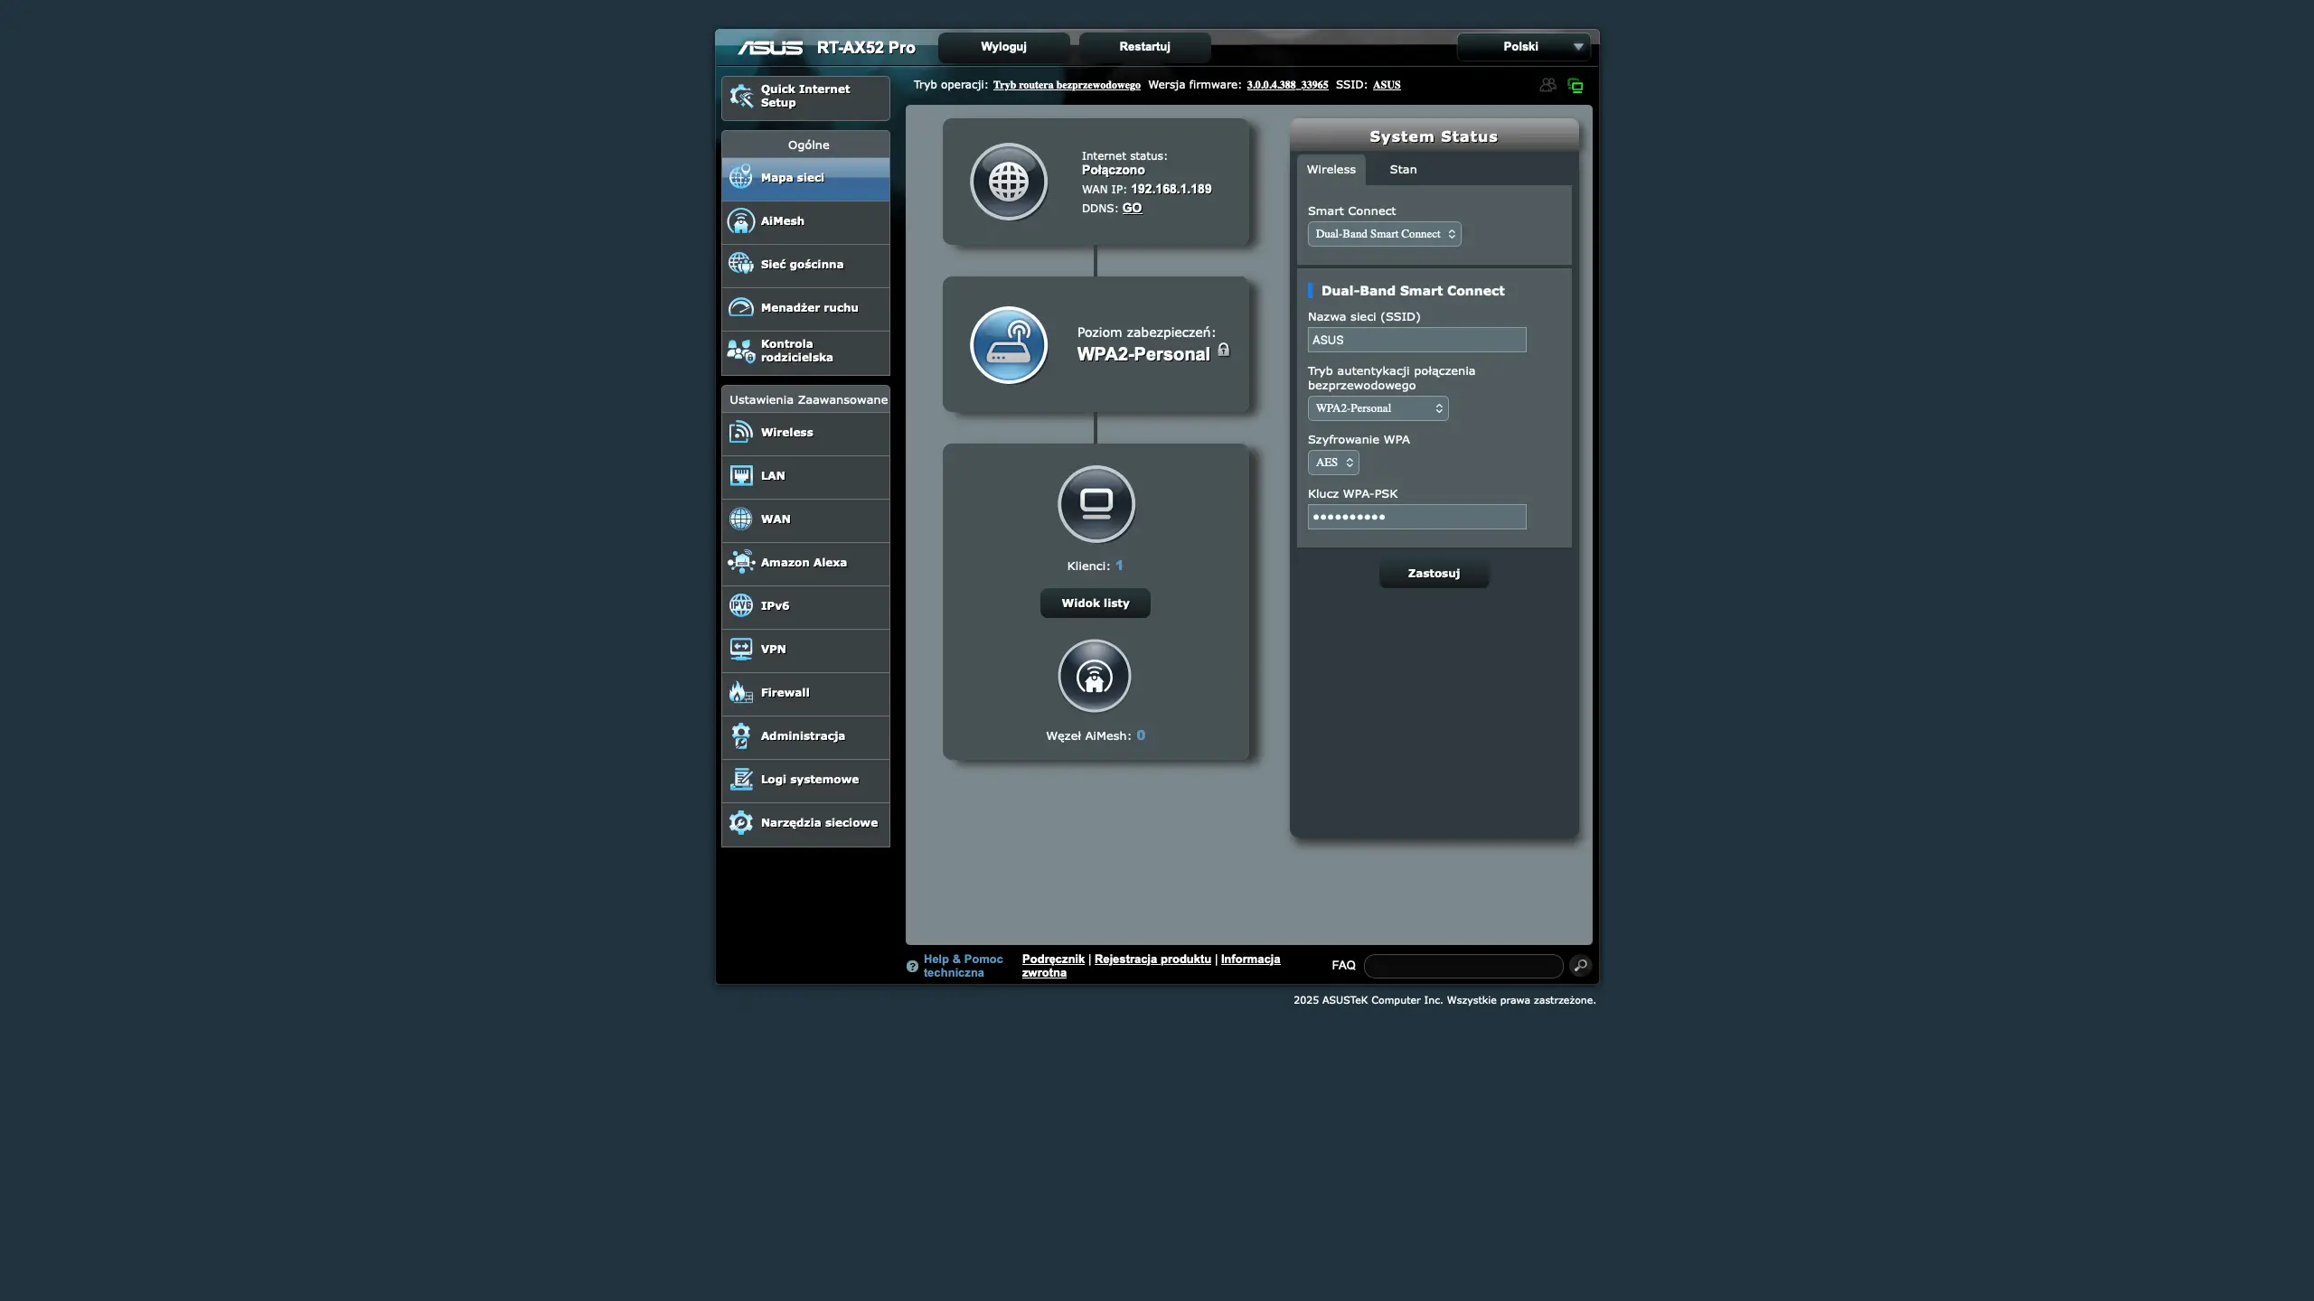The image size is (2314, 1301).
Task: Open the WPA authentication mode dropdown
Action: pyautogui.click(x=1377, y=408)
